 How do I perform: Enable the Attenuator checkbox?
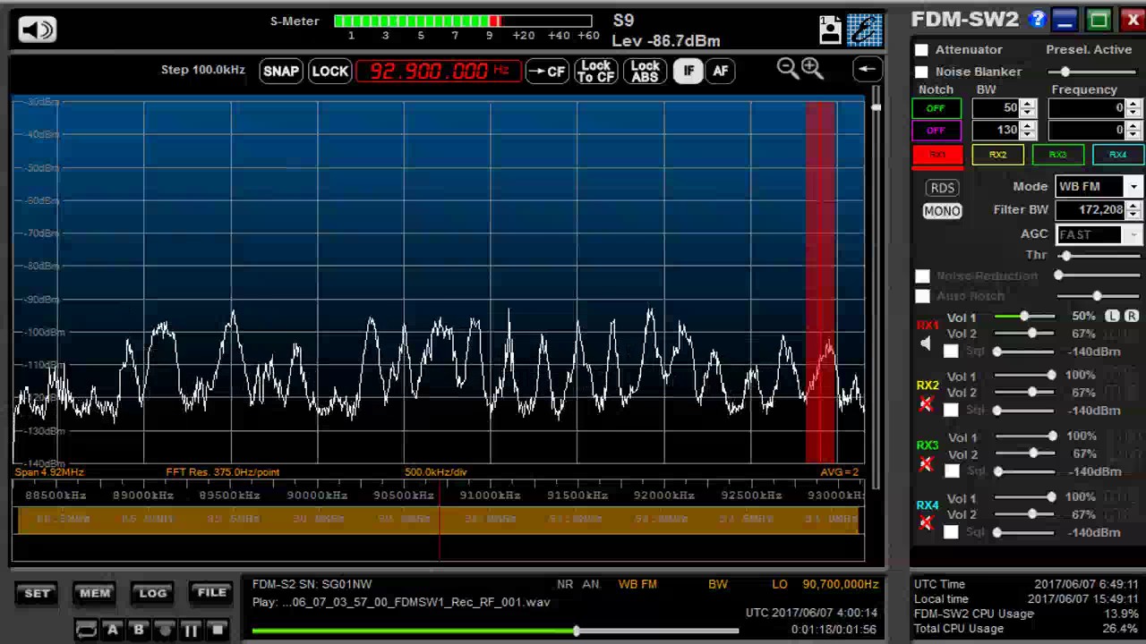(921, 50)
